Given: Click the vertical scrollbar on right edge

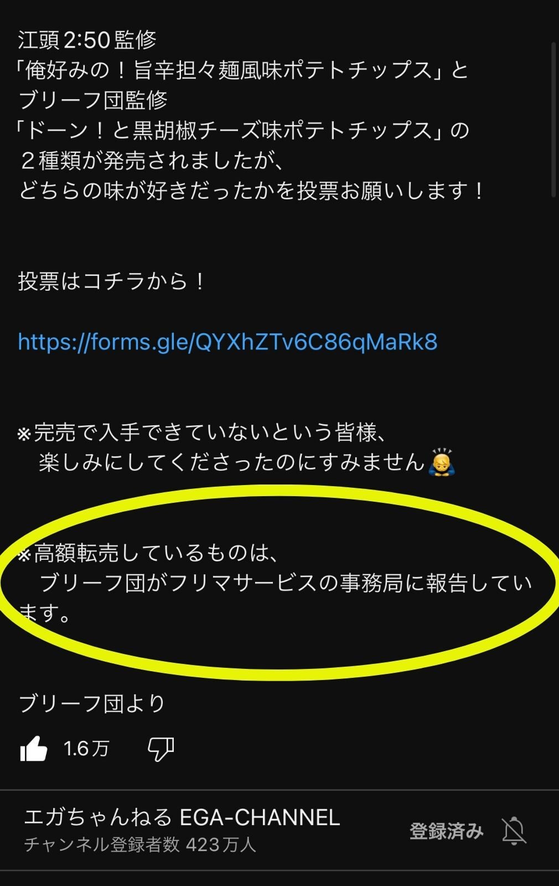Looking at the screenshot, I should tap(553, 119).
